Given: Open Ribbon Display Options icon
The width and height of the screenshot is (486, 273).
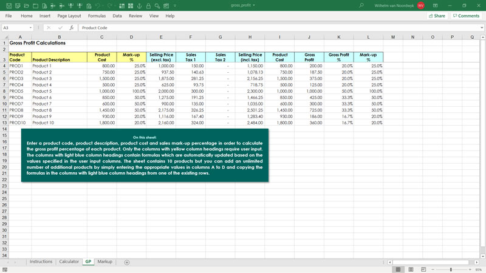Looking at the screenshot, I should pos(435,5).
